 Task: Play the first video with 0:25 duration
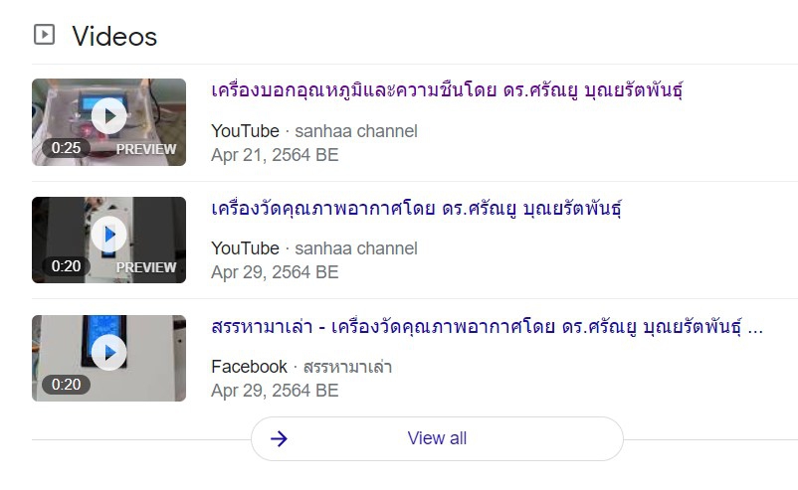(108, 118)
